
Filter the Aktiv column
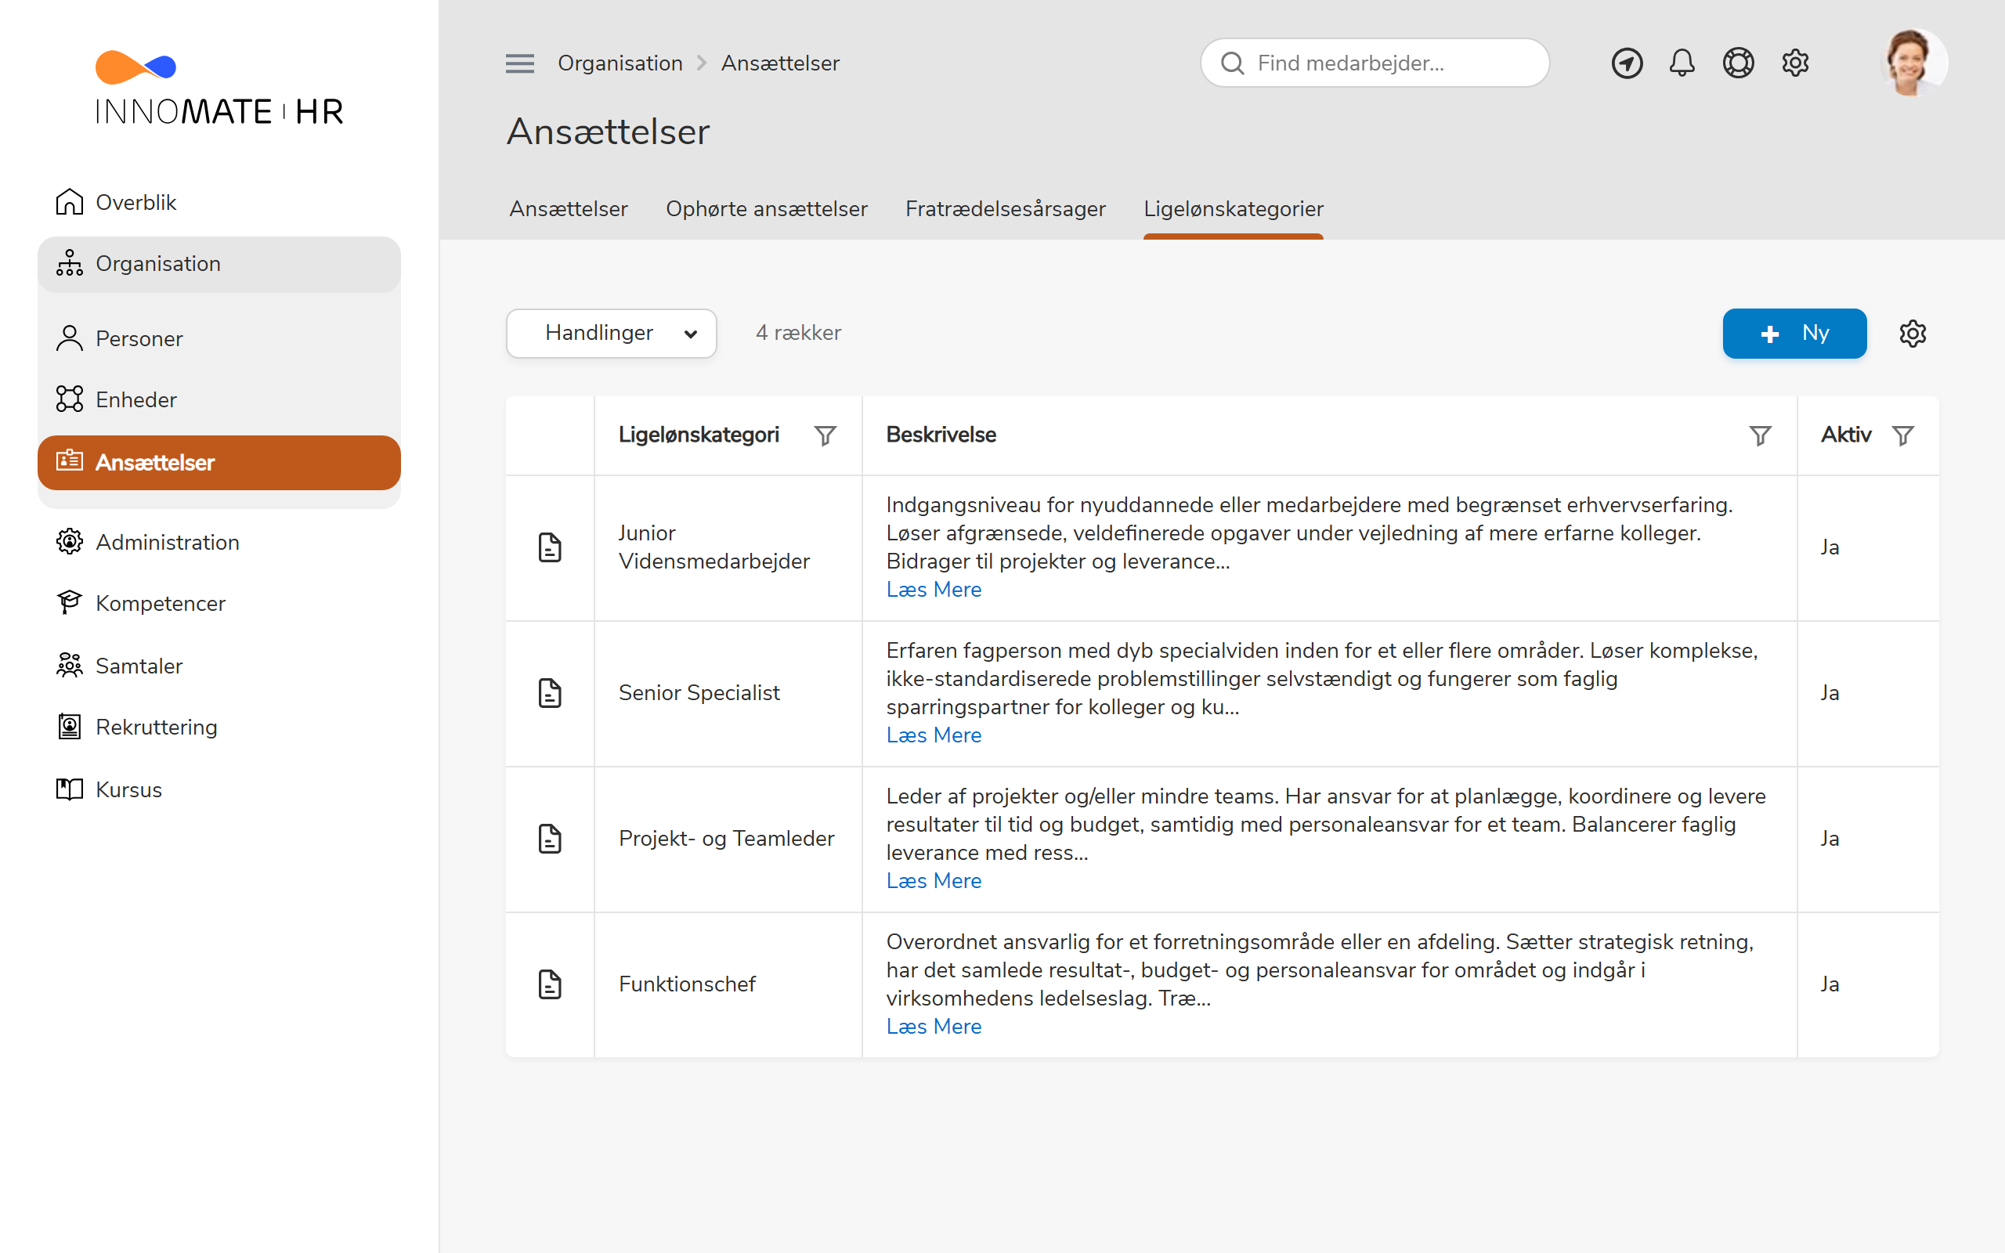tap(1903, 435)
